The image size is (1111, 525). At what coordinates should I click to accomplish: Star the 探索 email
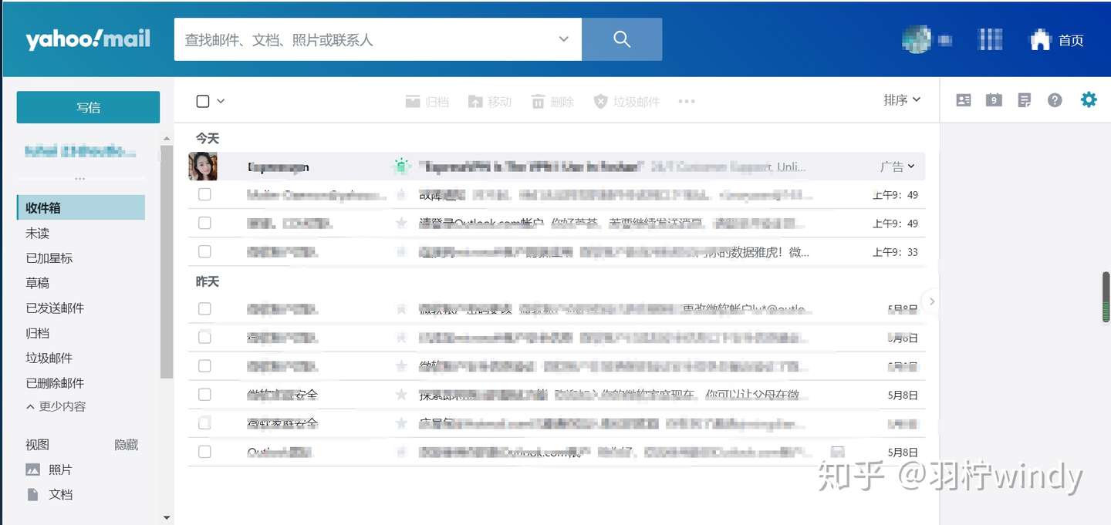pyautogui.click(x=401, y=394)
